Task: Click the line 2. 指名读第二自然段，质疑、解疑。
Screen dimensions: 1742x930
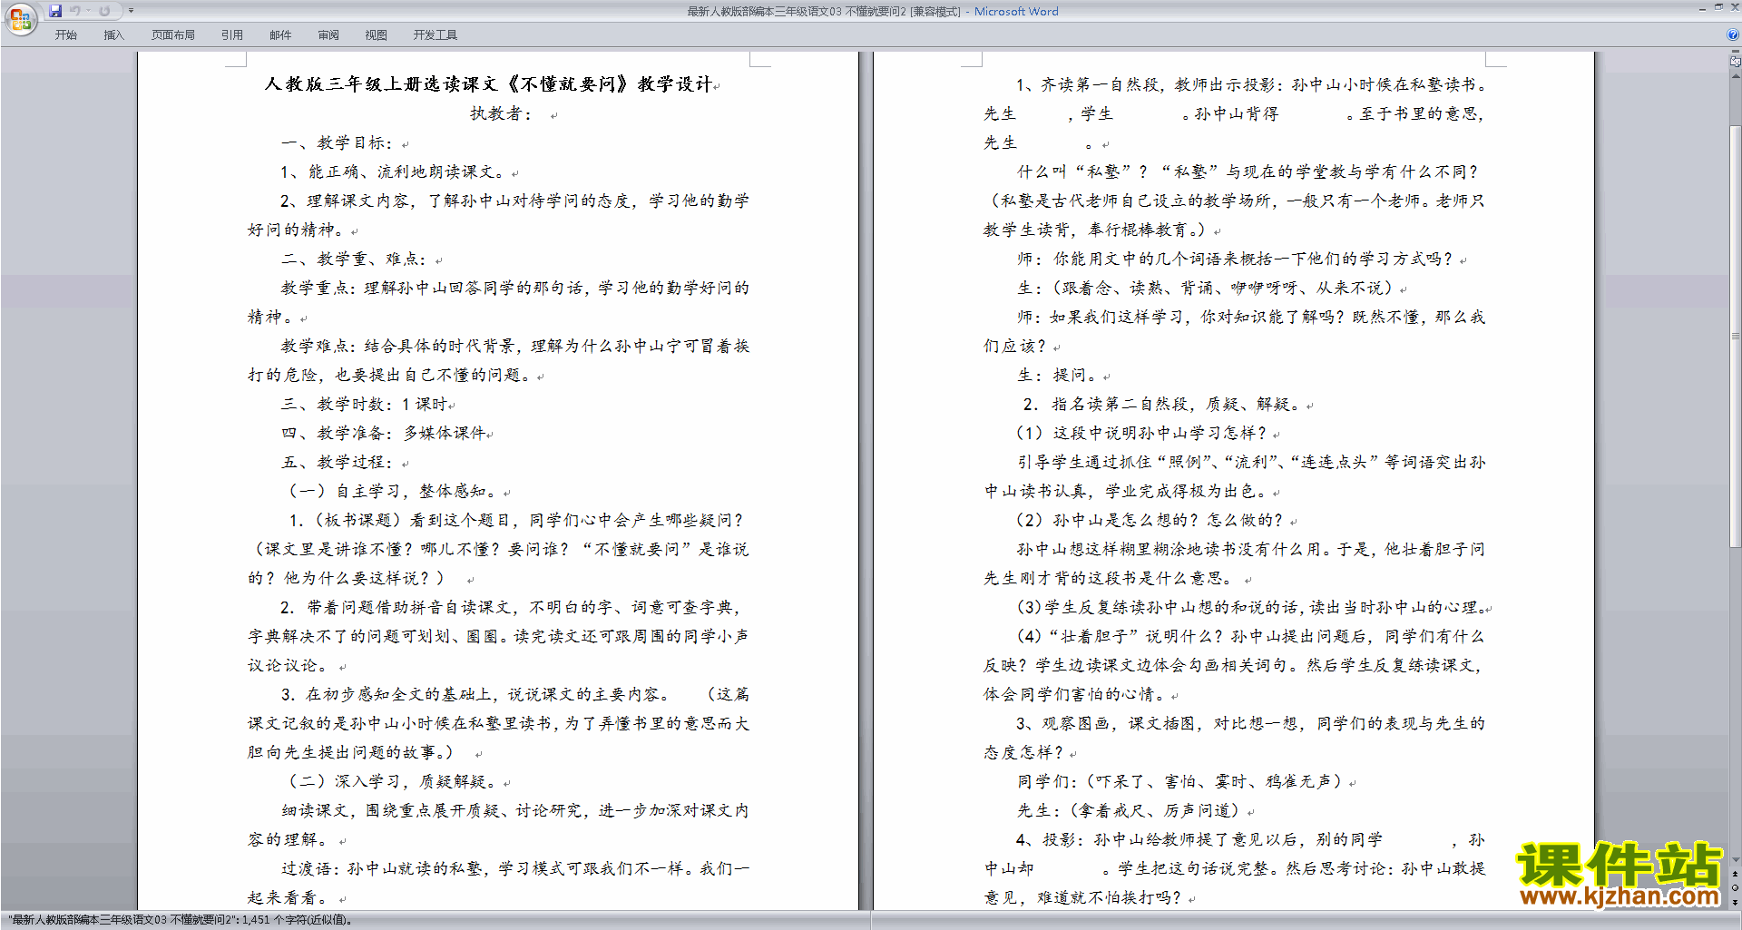Action: pyautogui.click(x=1162, y=404)
